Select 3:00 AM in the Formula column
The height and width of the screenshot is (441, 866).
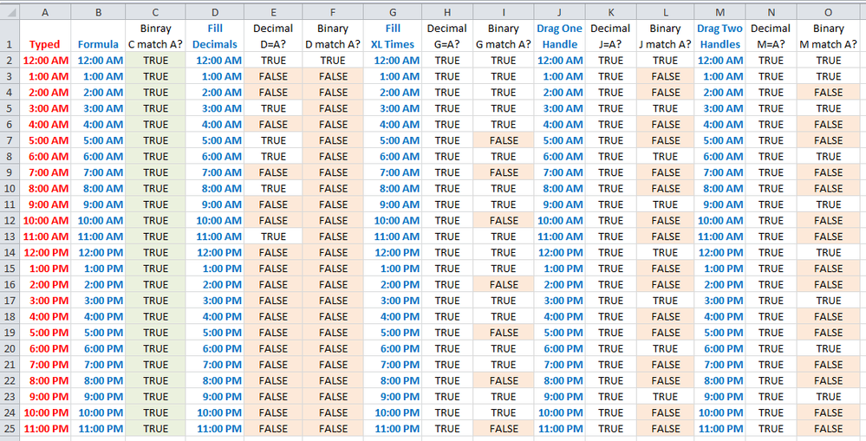click(98, 108)
